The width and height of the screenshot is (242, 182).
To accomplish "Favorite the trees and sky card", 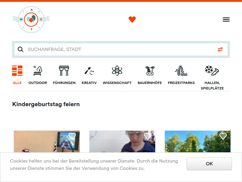I will click(x=223, y=136).
